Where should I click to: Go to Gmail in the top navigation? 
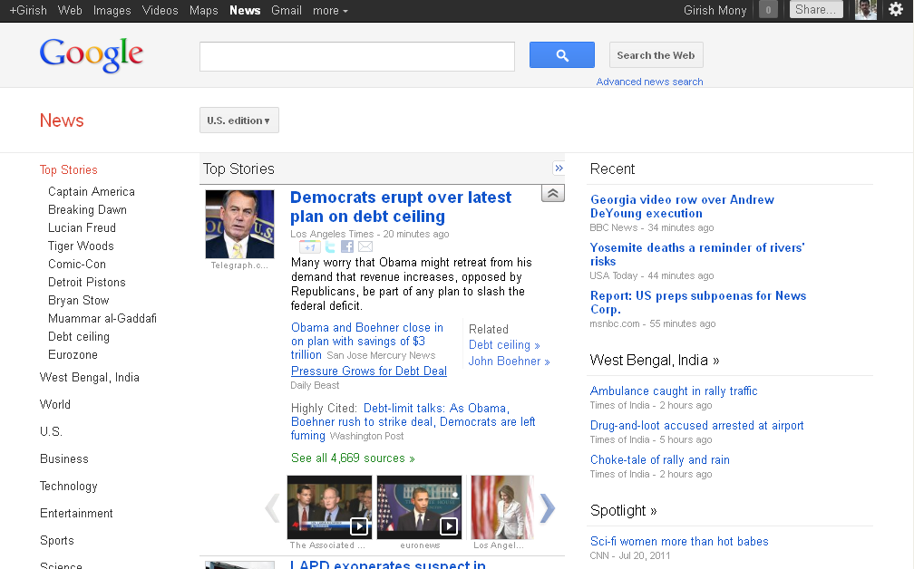coord(287,11)
